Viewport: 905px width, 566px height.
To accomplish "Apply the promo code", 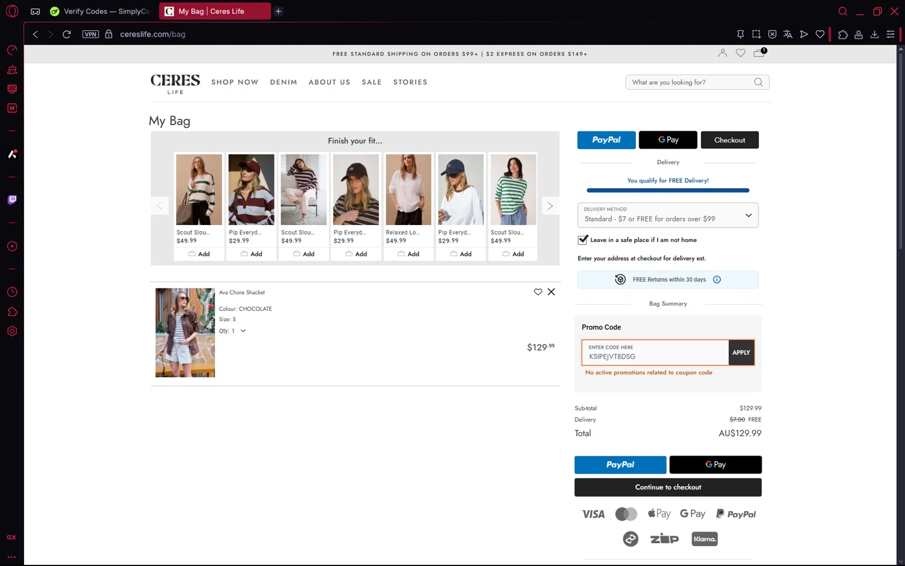I will pyautogui.click(x=741, y=352).
